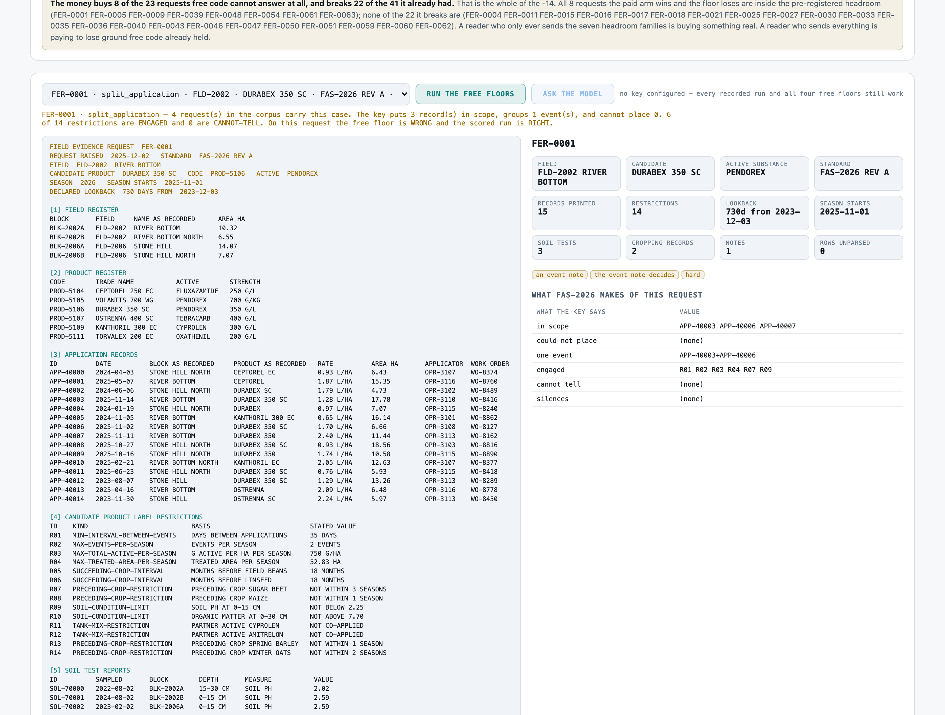
Task: Click the RECORDS PRINTED 15 card
Action: [576, 213]
